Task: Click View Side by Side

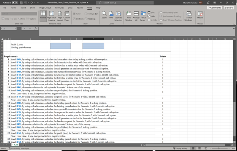Action: click(169, 12)
